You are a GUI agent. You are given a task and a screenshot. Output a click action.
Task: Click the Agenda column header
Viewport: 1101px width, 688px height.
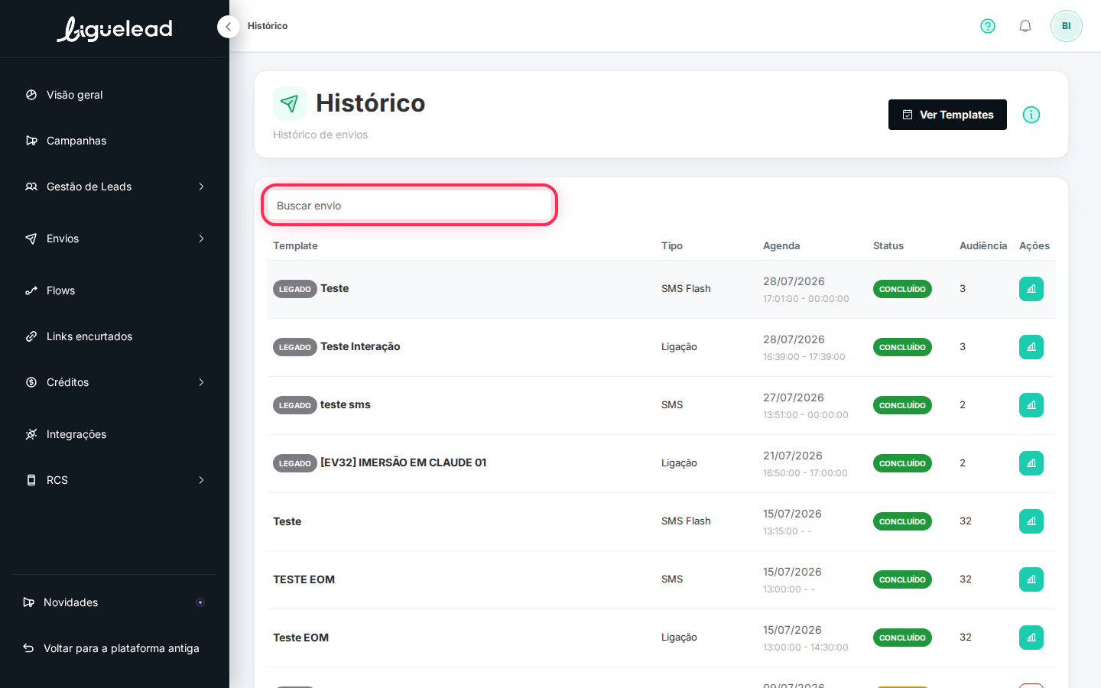click(781, 245)
